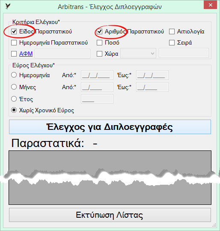Screen dimensions: 220x231
Task: Check the Σειρά checkbox
Action: coord(172,43)
